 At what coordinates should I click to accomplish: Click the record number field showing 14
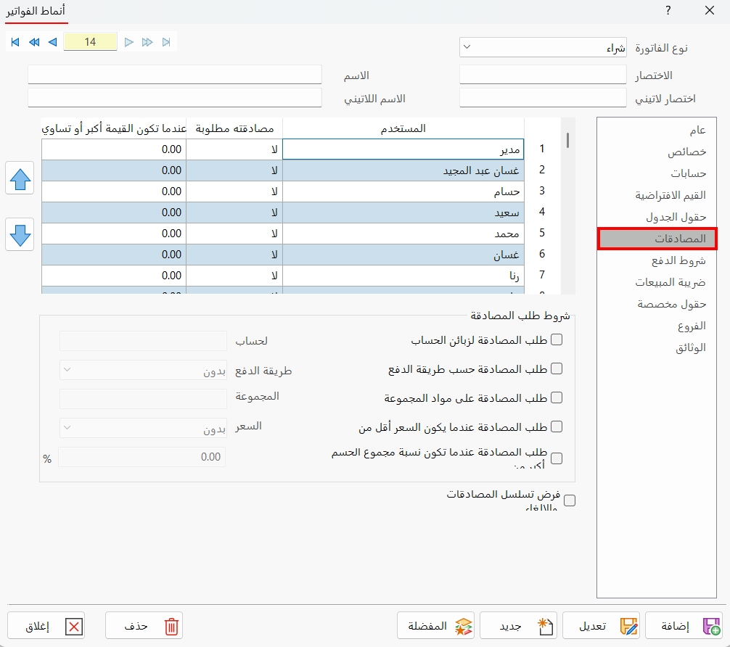click(x=90, y=42)
